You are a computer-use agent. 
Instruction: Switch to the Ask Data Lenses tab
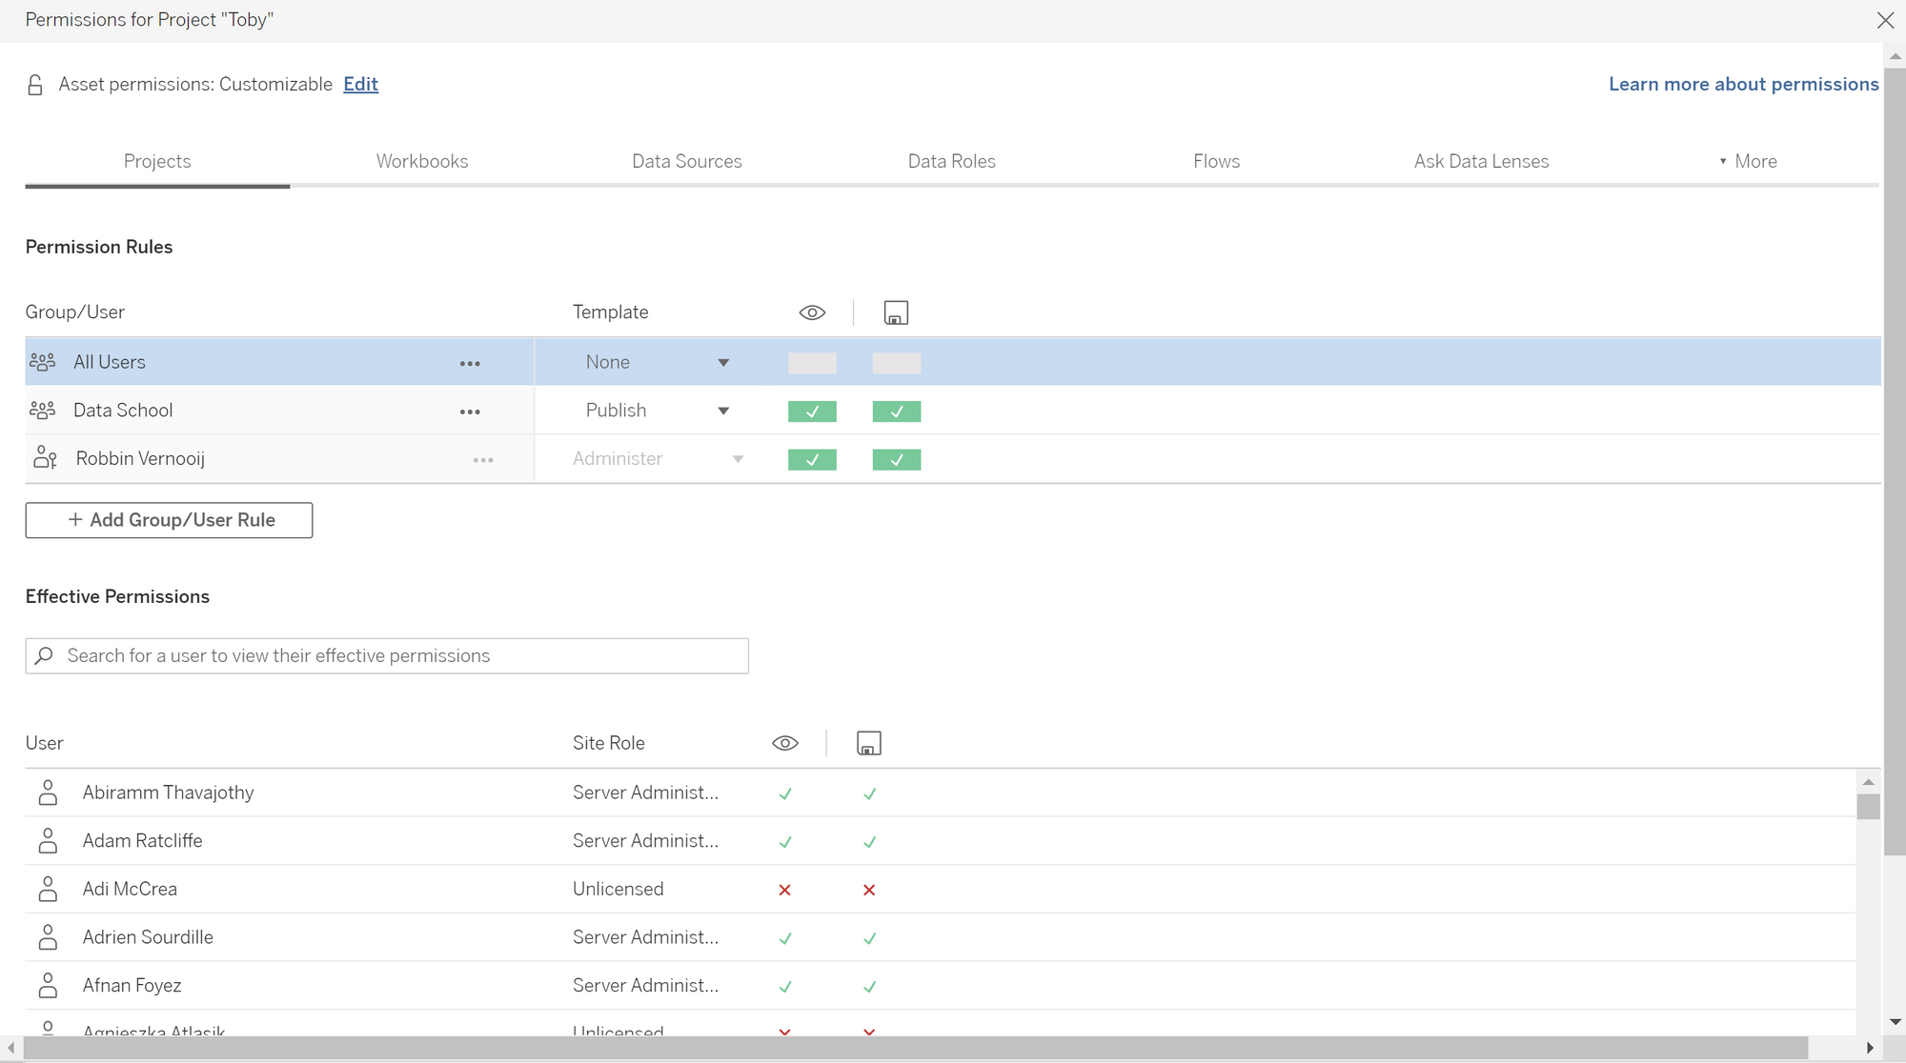1482,161
